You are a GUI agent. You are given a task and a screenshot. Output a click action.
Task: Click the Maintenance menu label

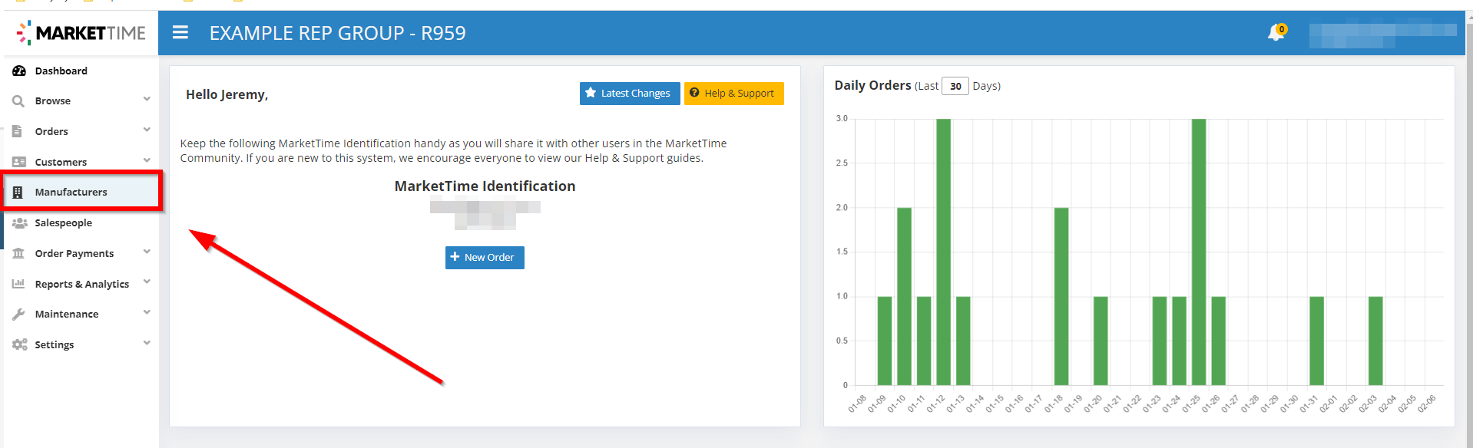click(x=67, y=314)
